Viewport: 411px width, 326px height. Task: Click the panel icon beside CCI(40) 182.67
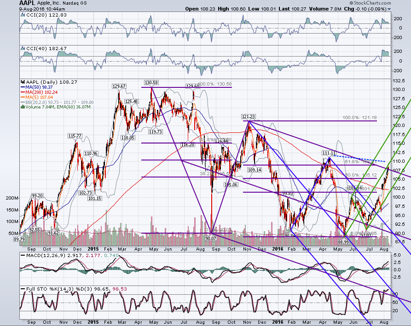point(23,49)
